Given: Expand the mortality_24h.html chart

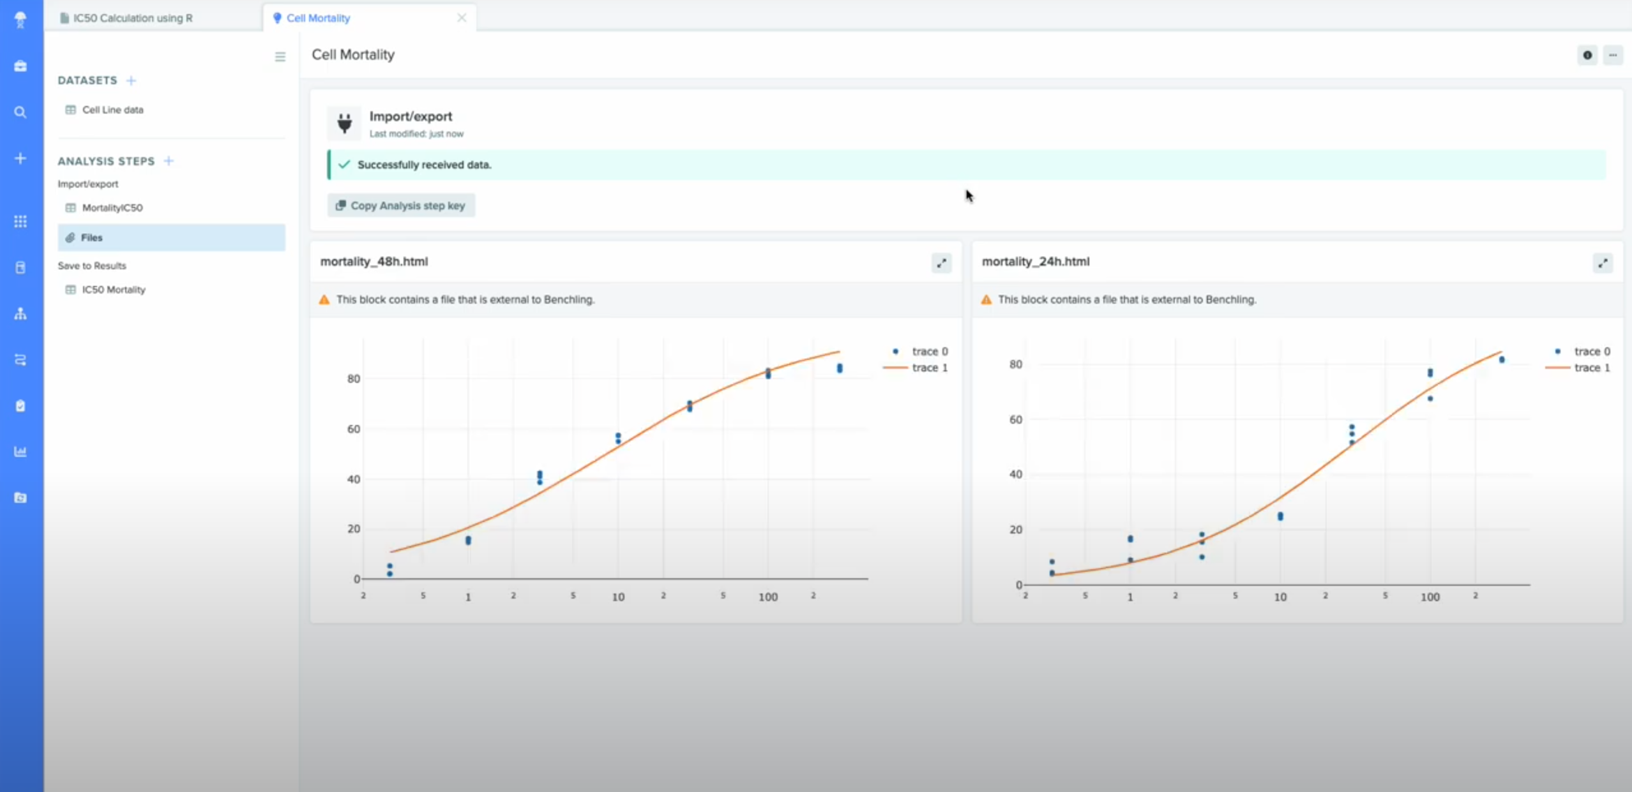Looking at the screenshot, I should point(1603,263).
